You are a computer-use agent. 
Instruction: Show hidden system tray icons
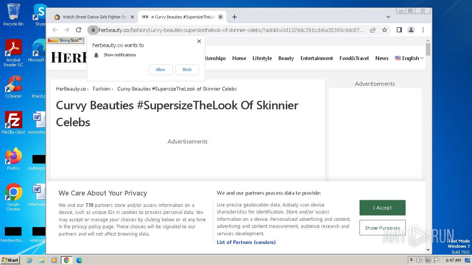(x=411, y=260)
